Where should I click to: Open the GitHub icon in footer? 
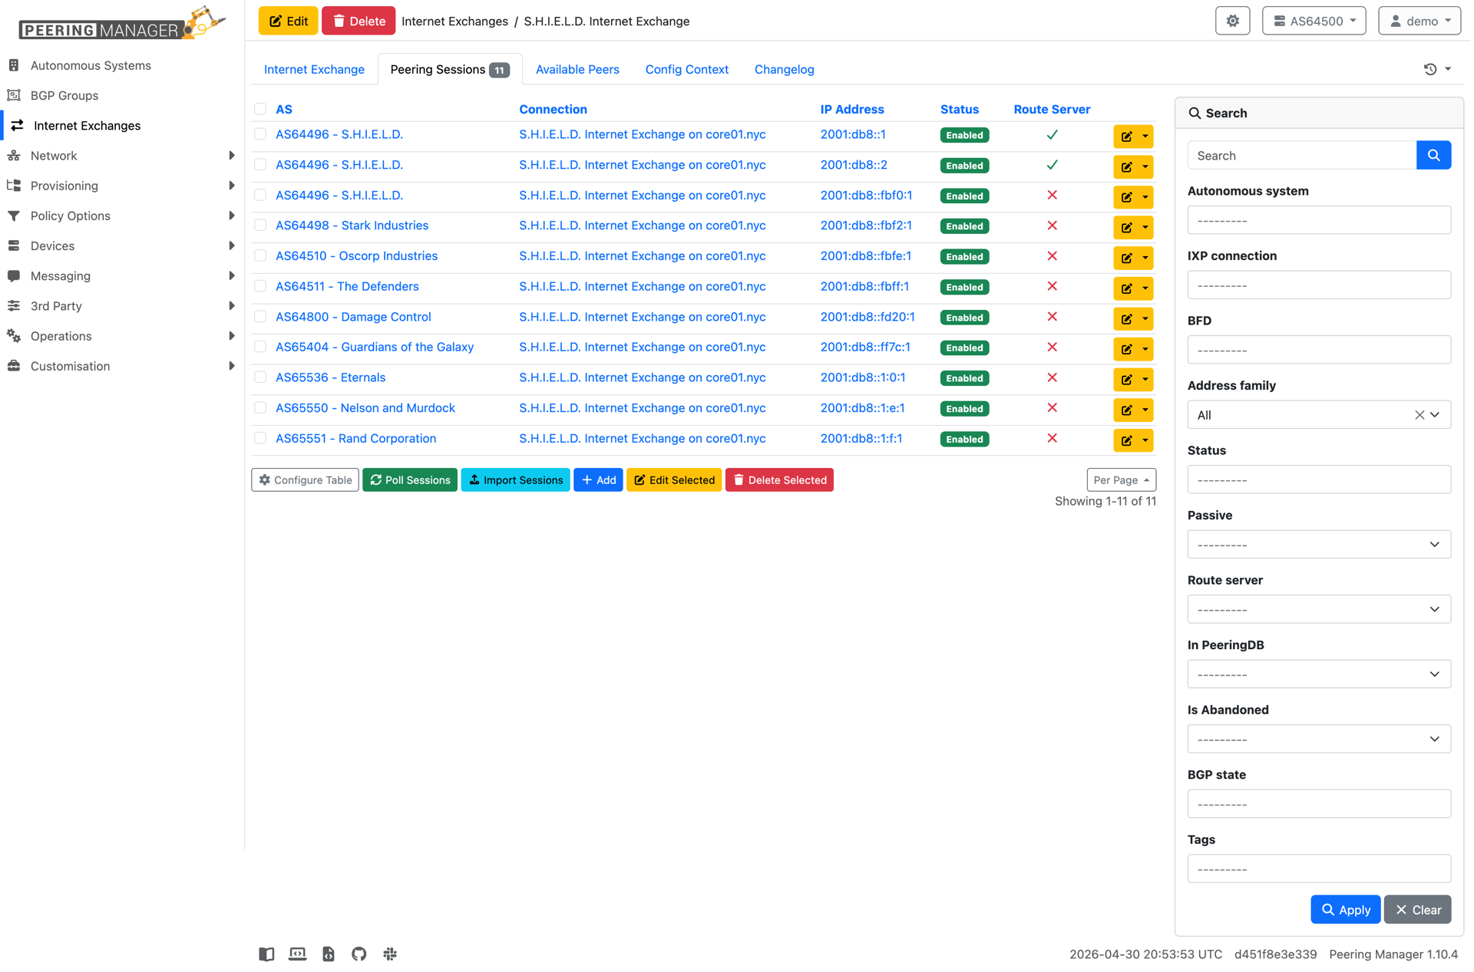click(359, 954)
